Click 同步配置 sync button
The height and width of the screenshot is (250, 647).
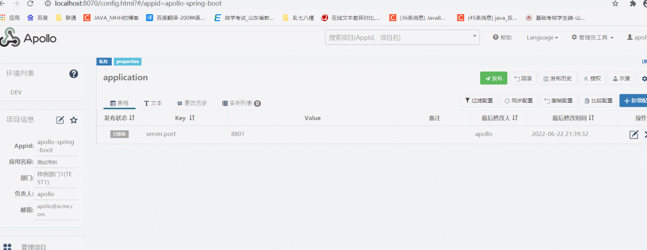point(519,101)
